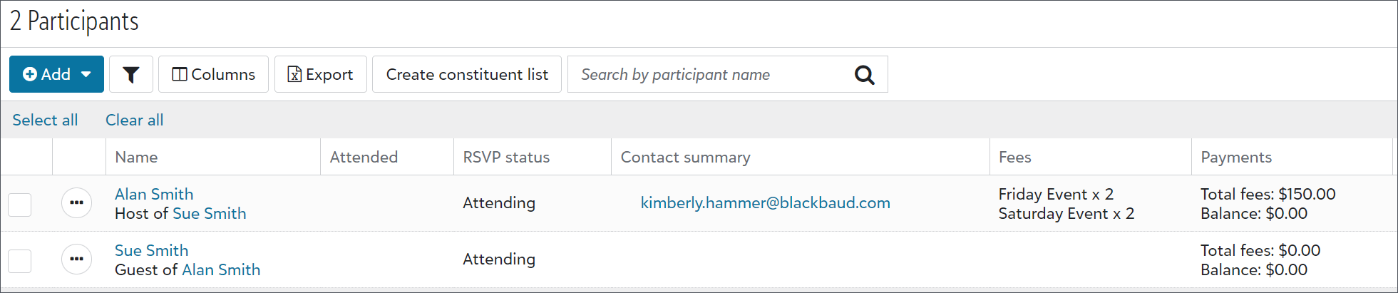Open Sue Smith's row actions ellipsis

76,259
